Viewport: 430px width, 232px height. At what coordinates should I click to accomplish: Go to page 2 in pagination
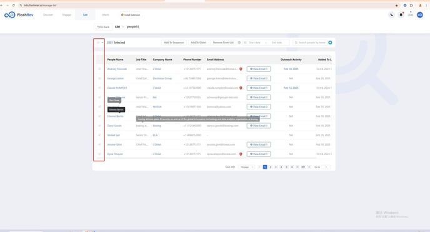pyautogui.click(x=270, y=167)
